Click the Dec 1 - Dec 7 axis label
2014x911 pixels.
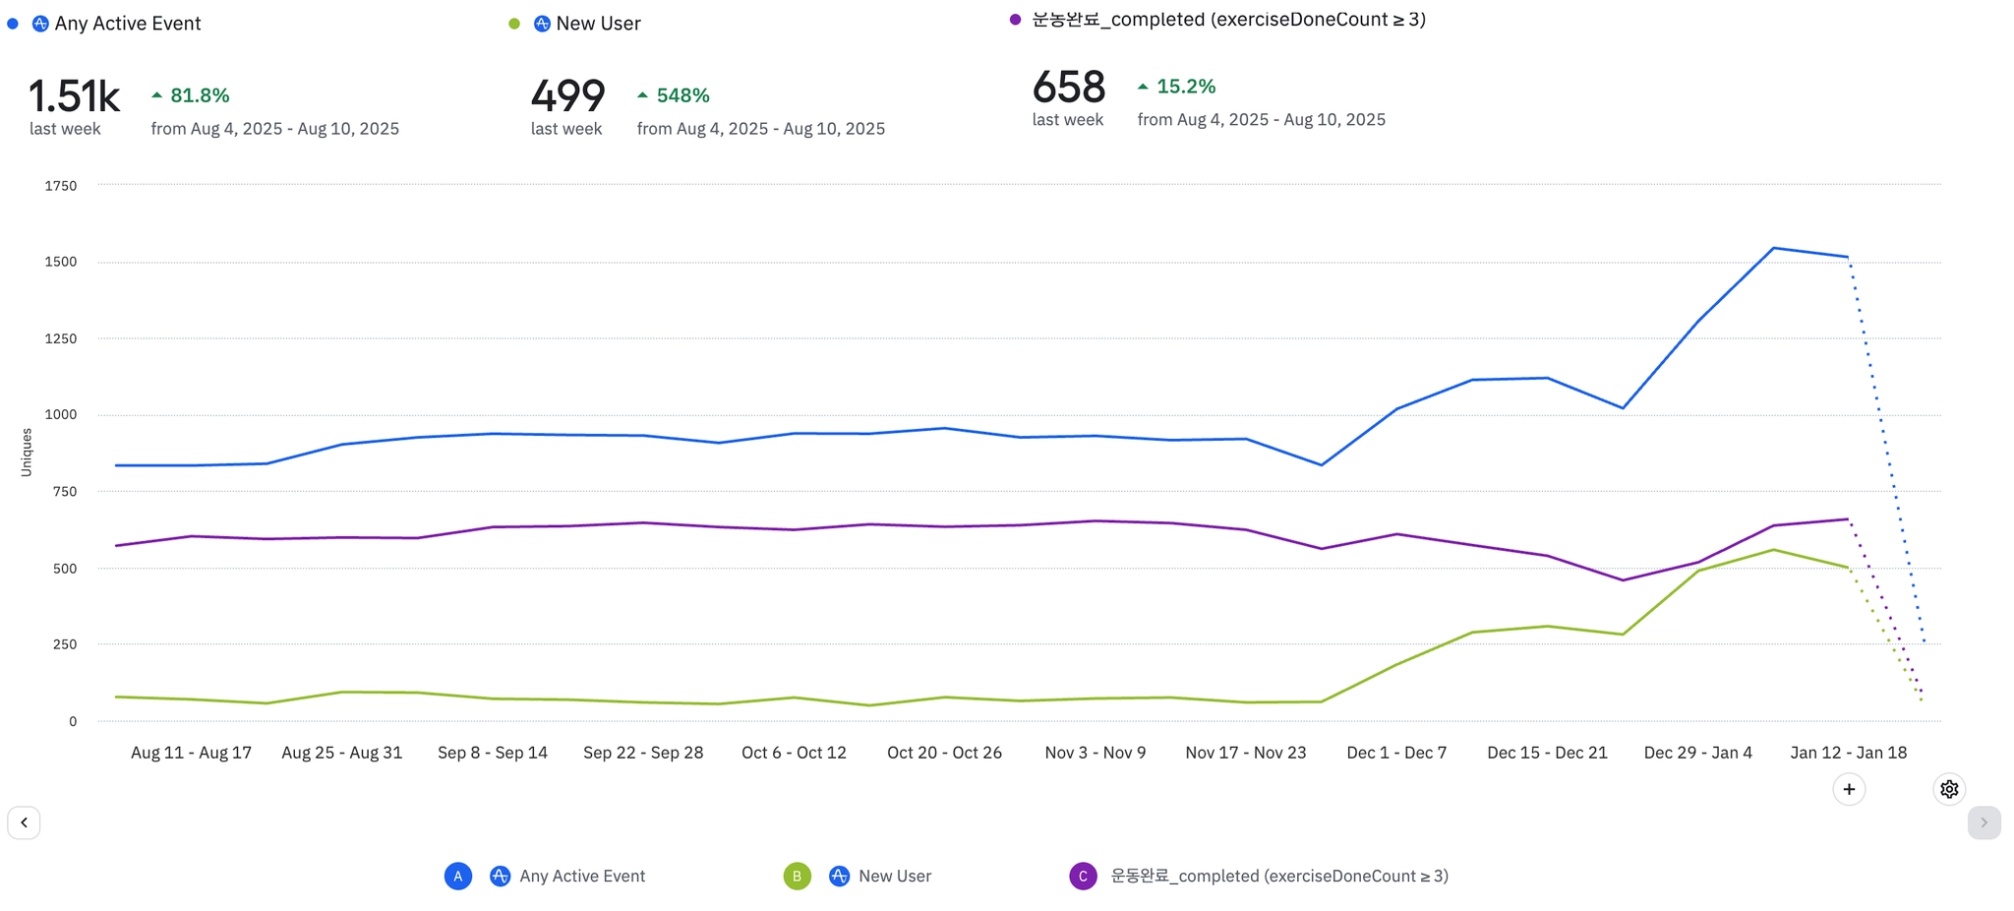point(1396,753)
